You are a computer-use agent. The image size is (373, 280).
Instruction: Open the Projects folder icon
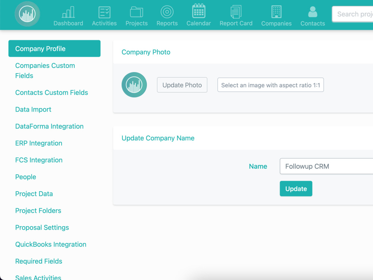point(137,12)
